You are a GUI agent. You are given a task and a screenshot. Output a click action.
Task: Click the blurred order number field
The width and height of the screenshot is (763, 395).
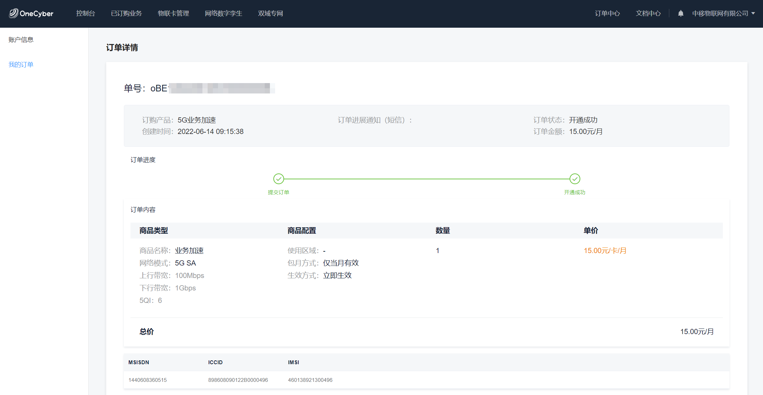221,88
